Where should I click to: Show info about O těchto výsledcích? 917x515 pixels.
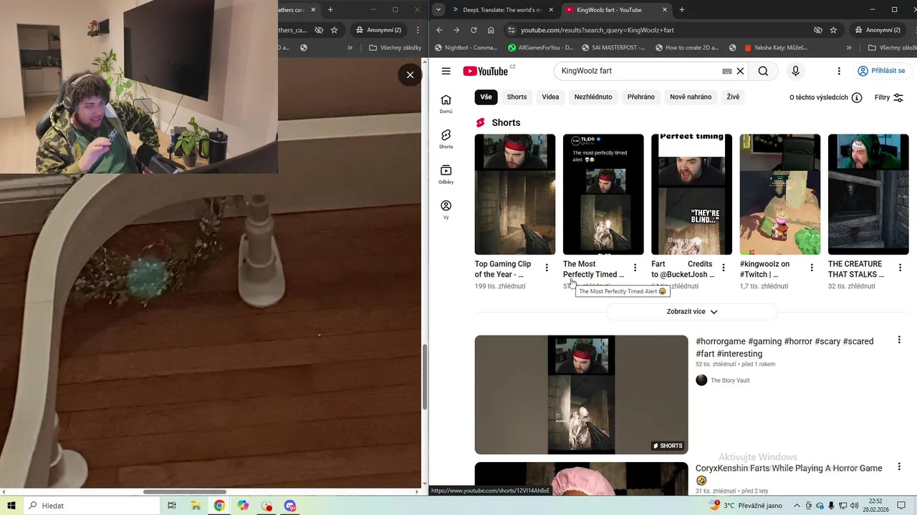857,97
